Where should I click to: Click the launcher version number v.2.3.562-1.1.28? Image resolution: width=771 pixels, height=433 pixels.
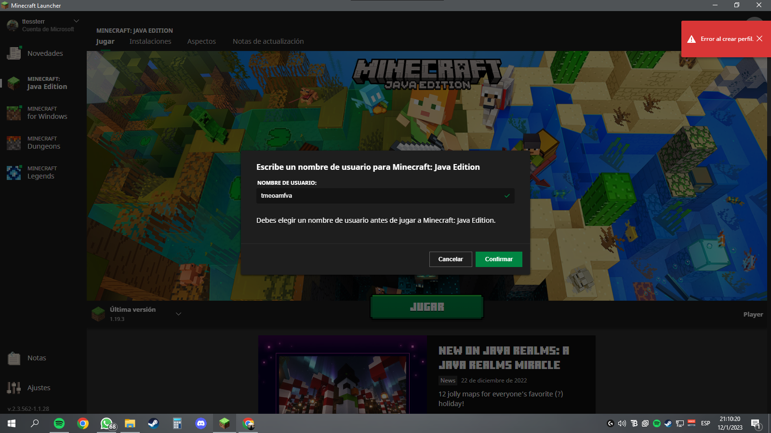[28, 409]
